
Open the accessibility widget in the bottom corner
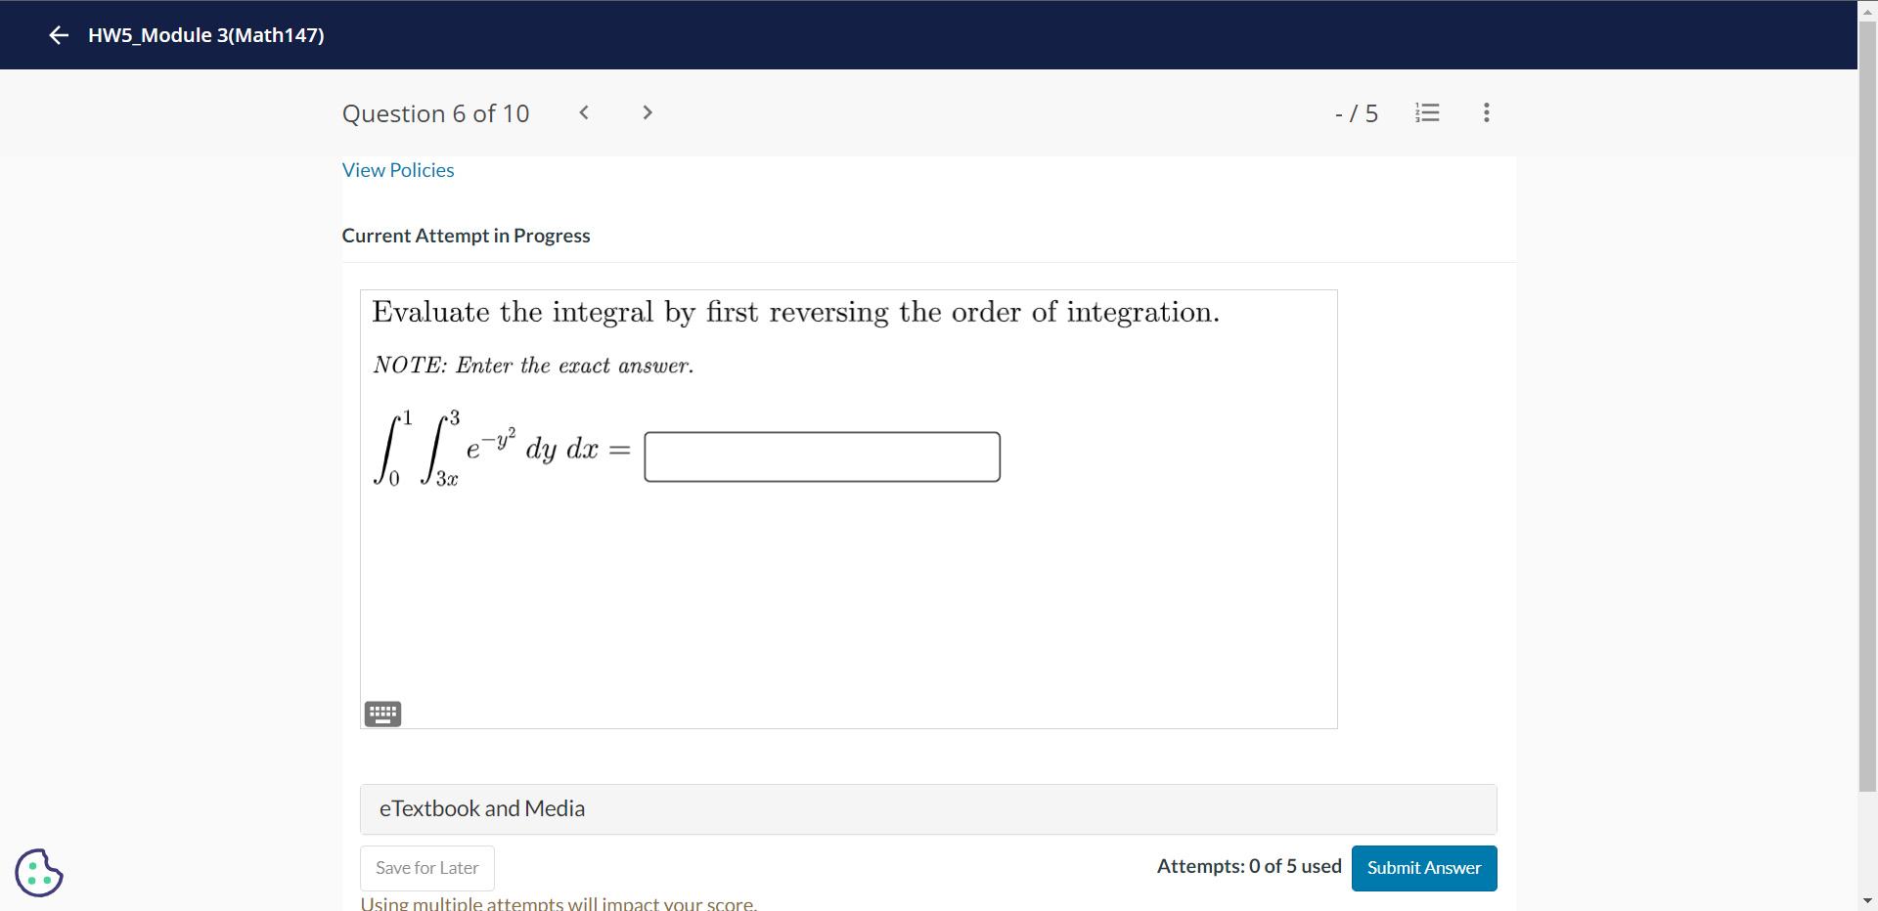click(38, 872)
